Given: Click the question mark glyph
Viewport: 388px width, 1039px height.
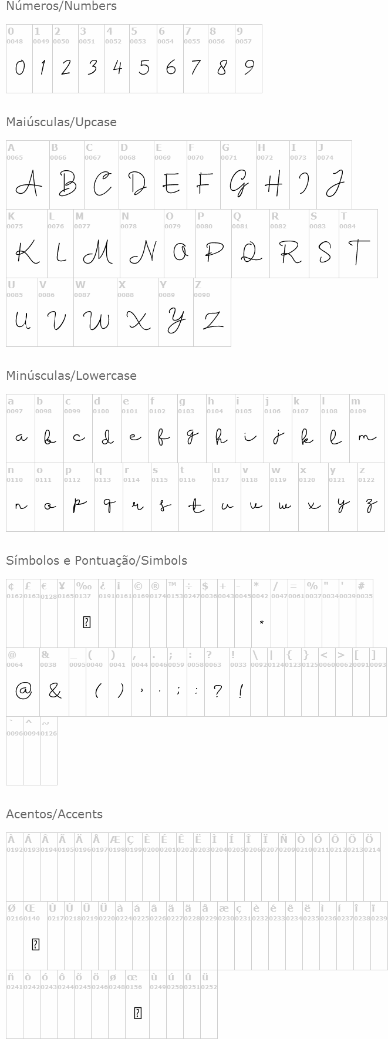Looking at the screenshot, I should (217, 691).
